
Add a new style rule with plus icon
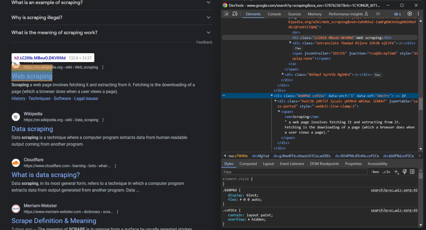point(396,172)
